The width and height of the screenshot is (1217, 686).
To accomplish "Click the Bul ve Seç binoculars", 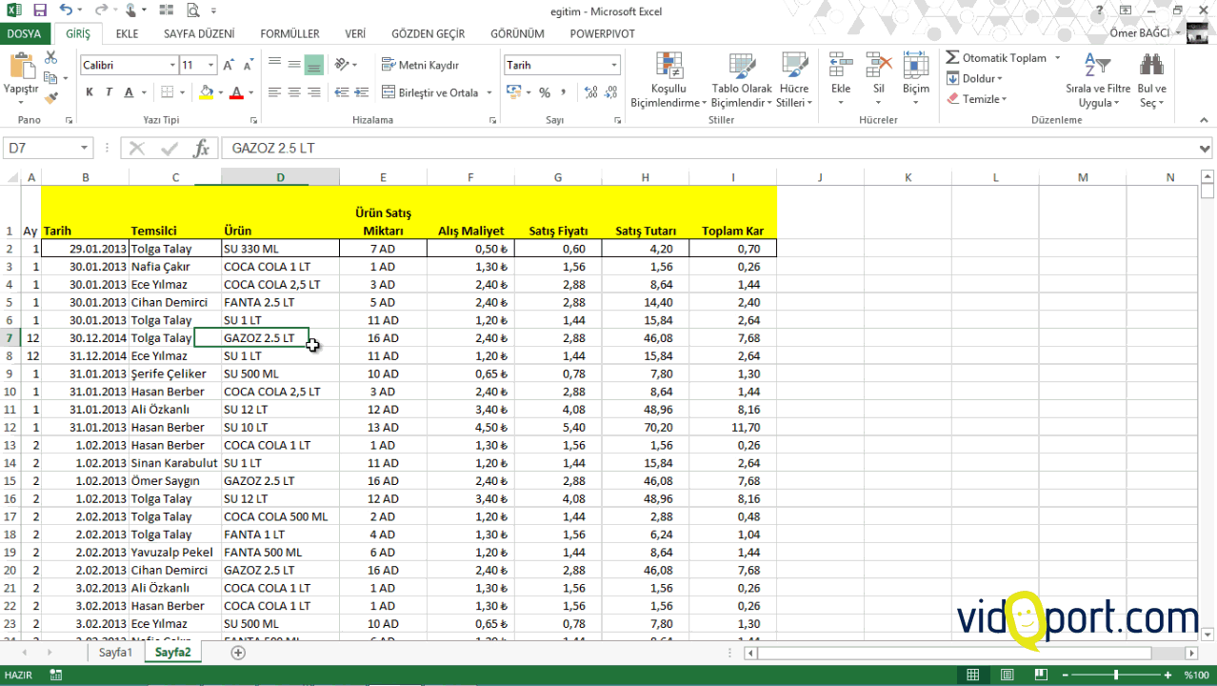I will coord(1151,80).
